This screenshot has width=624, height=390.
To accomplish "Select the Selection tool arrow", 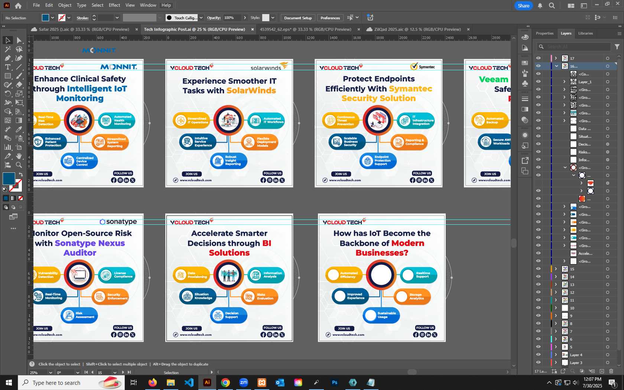I will tap(7, 40).
